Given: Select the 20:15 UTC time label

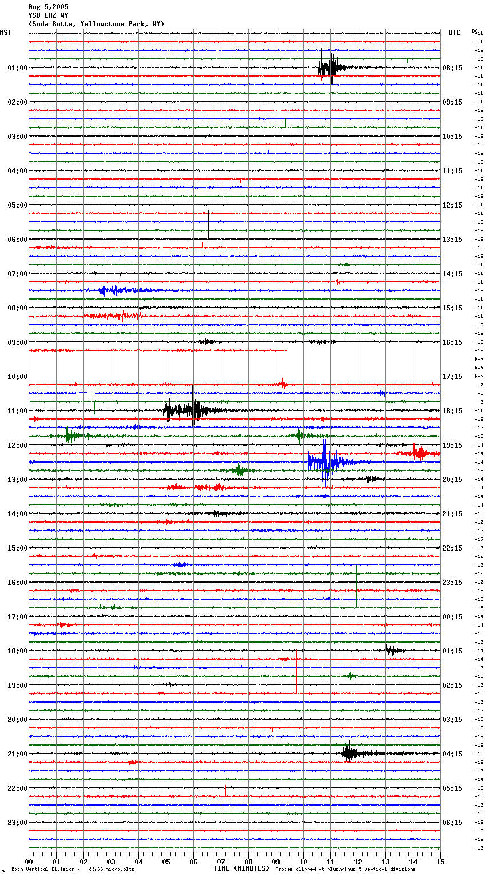Looking at the screenshot, I should [x=452, y=480].
